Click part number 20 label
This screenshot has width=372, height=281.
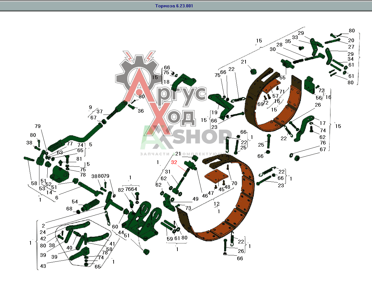(351, 40)
